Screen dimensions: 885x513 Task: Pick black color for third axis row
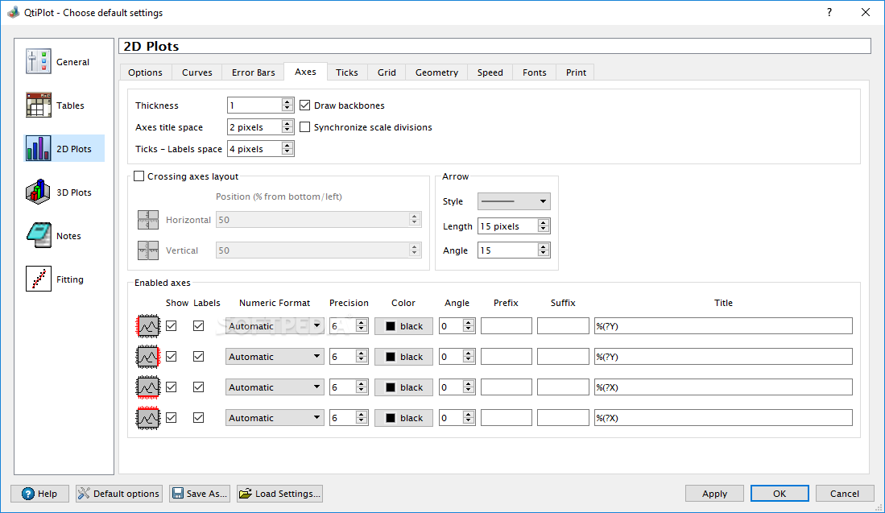coord(403,387)
